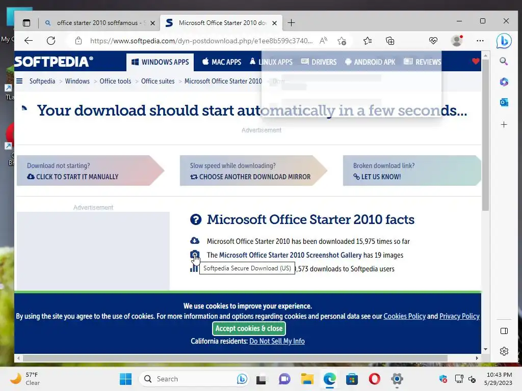The image size is (522, 391).
Task: Open Collections icon in toolbar
Action: point(390,41)
